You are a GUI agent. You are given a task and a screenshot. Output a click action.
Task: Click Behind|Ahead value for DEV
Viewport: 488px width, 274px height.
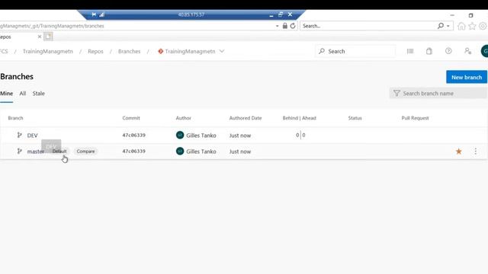[x=300, y=135]
